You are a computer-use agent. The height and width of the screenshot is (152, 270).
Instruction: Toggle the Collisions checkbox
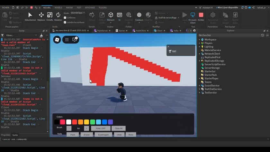[65, 18]
